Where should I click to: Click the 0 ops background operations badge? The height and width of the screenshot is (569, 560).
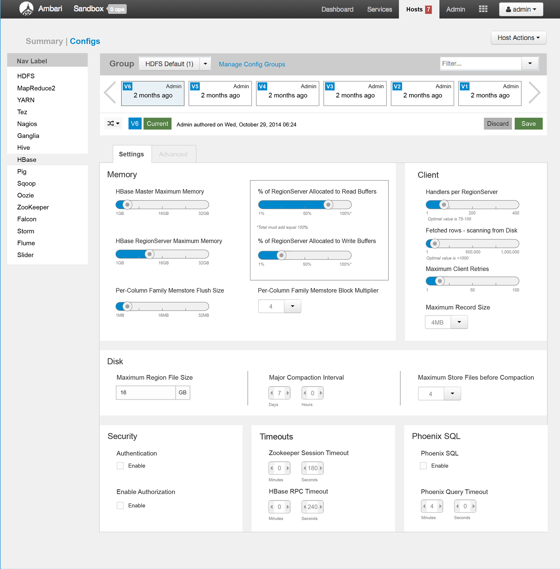pos(117,9)
